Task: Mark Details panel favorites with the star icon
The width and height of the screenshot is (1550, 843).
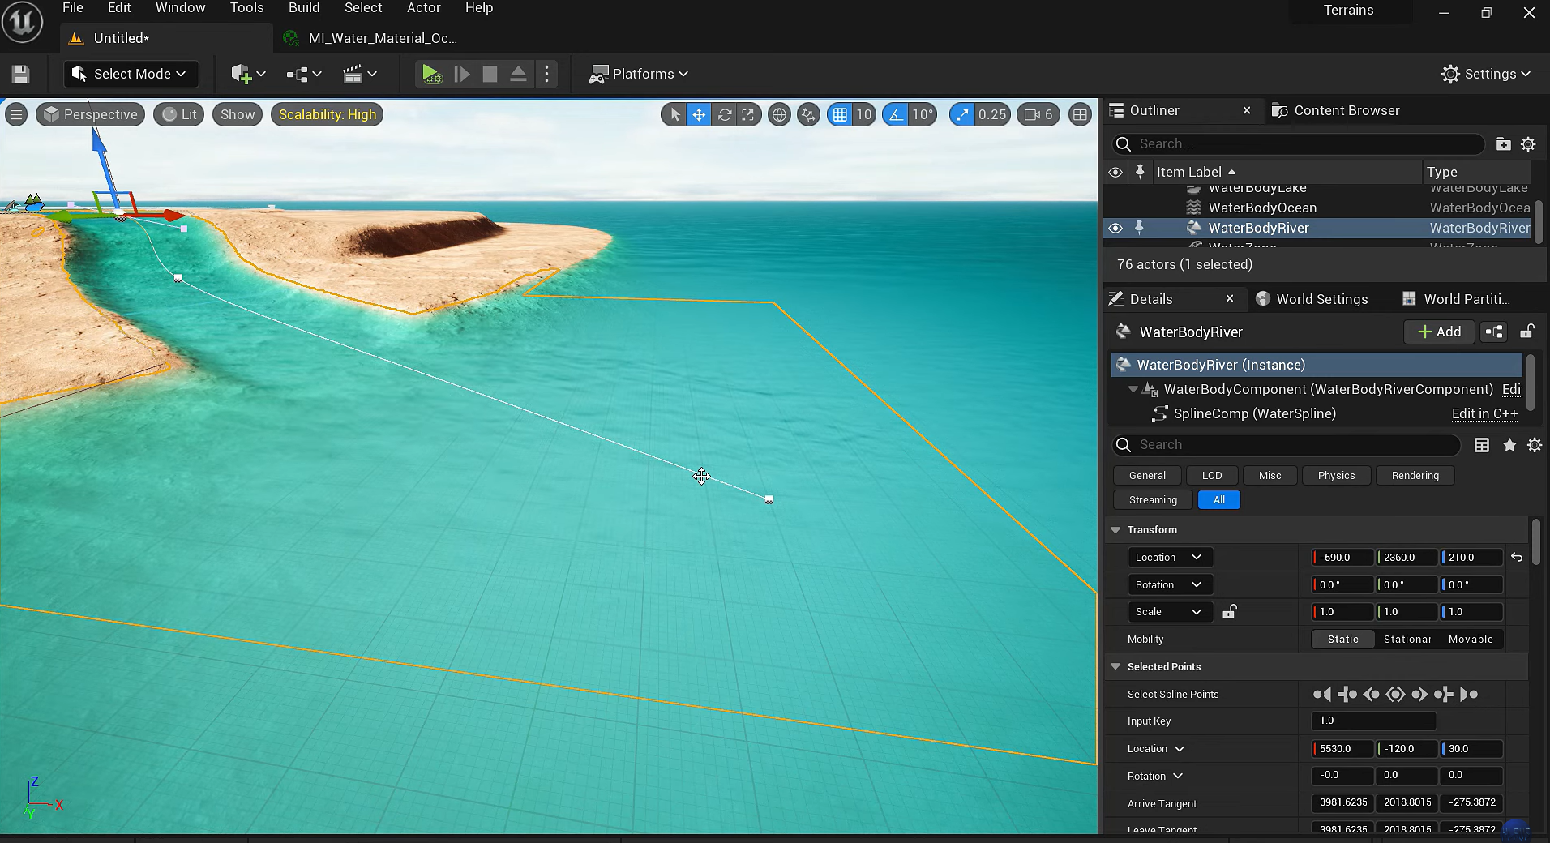Action: 1509,445
